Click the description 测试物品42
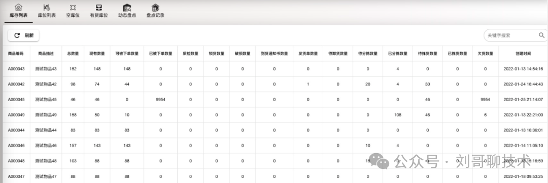This screenshot has height=183, width=548. (x=46, y=84)
